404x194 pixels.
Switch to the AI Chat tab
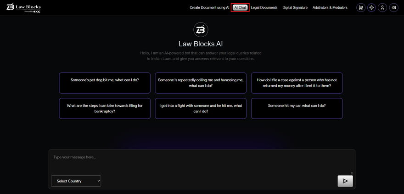click(240, 8)
